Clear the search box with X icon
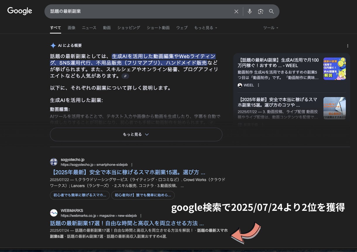 (236, 11)
